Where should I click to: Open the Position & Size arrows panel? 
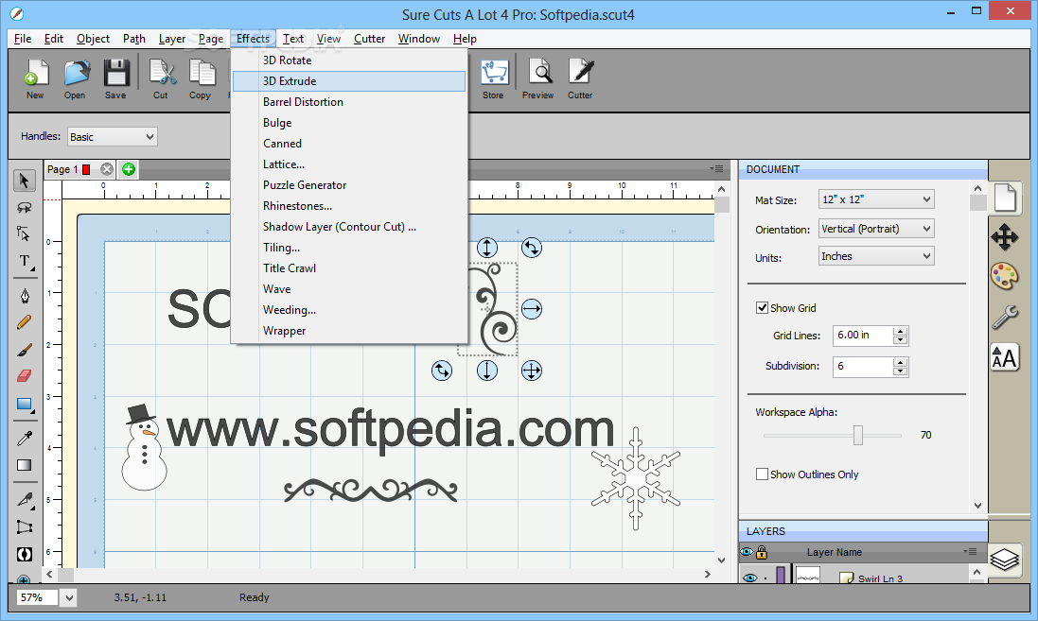point(1005,237)
